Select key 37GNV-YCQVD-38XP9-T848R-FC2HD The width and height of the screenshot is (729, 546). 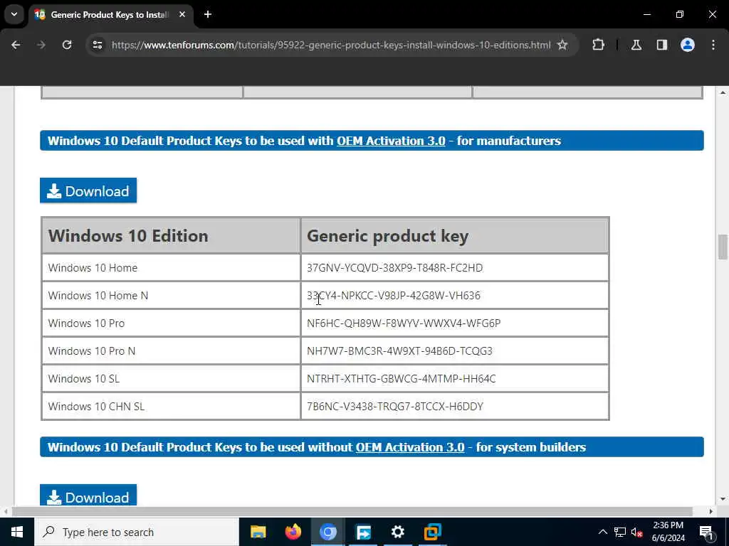tap(394, 268)
